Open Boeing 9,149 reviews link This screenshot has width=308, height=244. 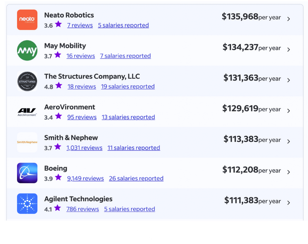(85, 179)
